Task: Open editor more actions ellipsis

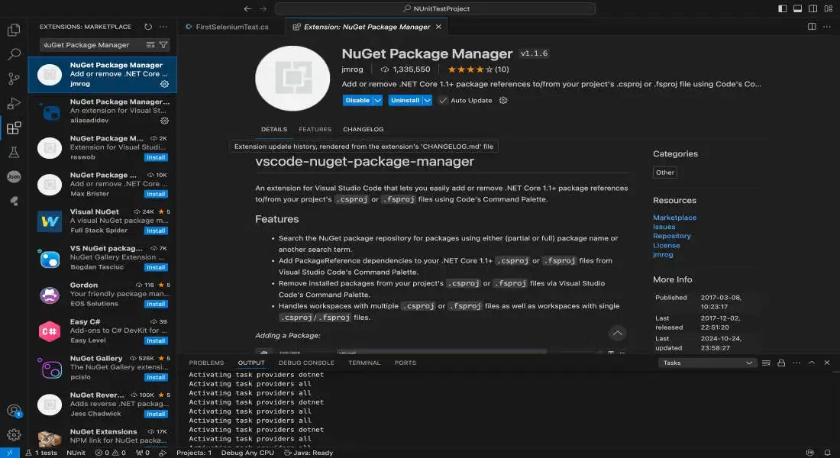Action: click(x=826, y=27)
